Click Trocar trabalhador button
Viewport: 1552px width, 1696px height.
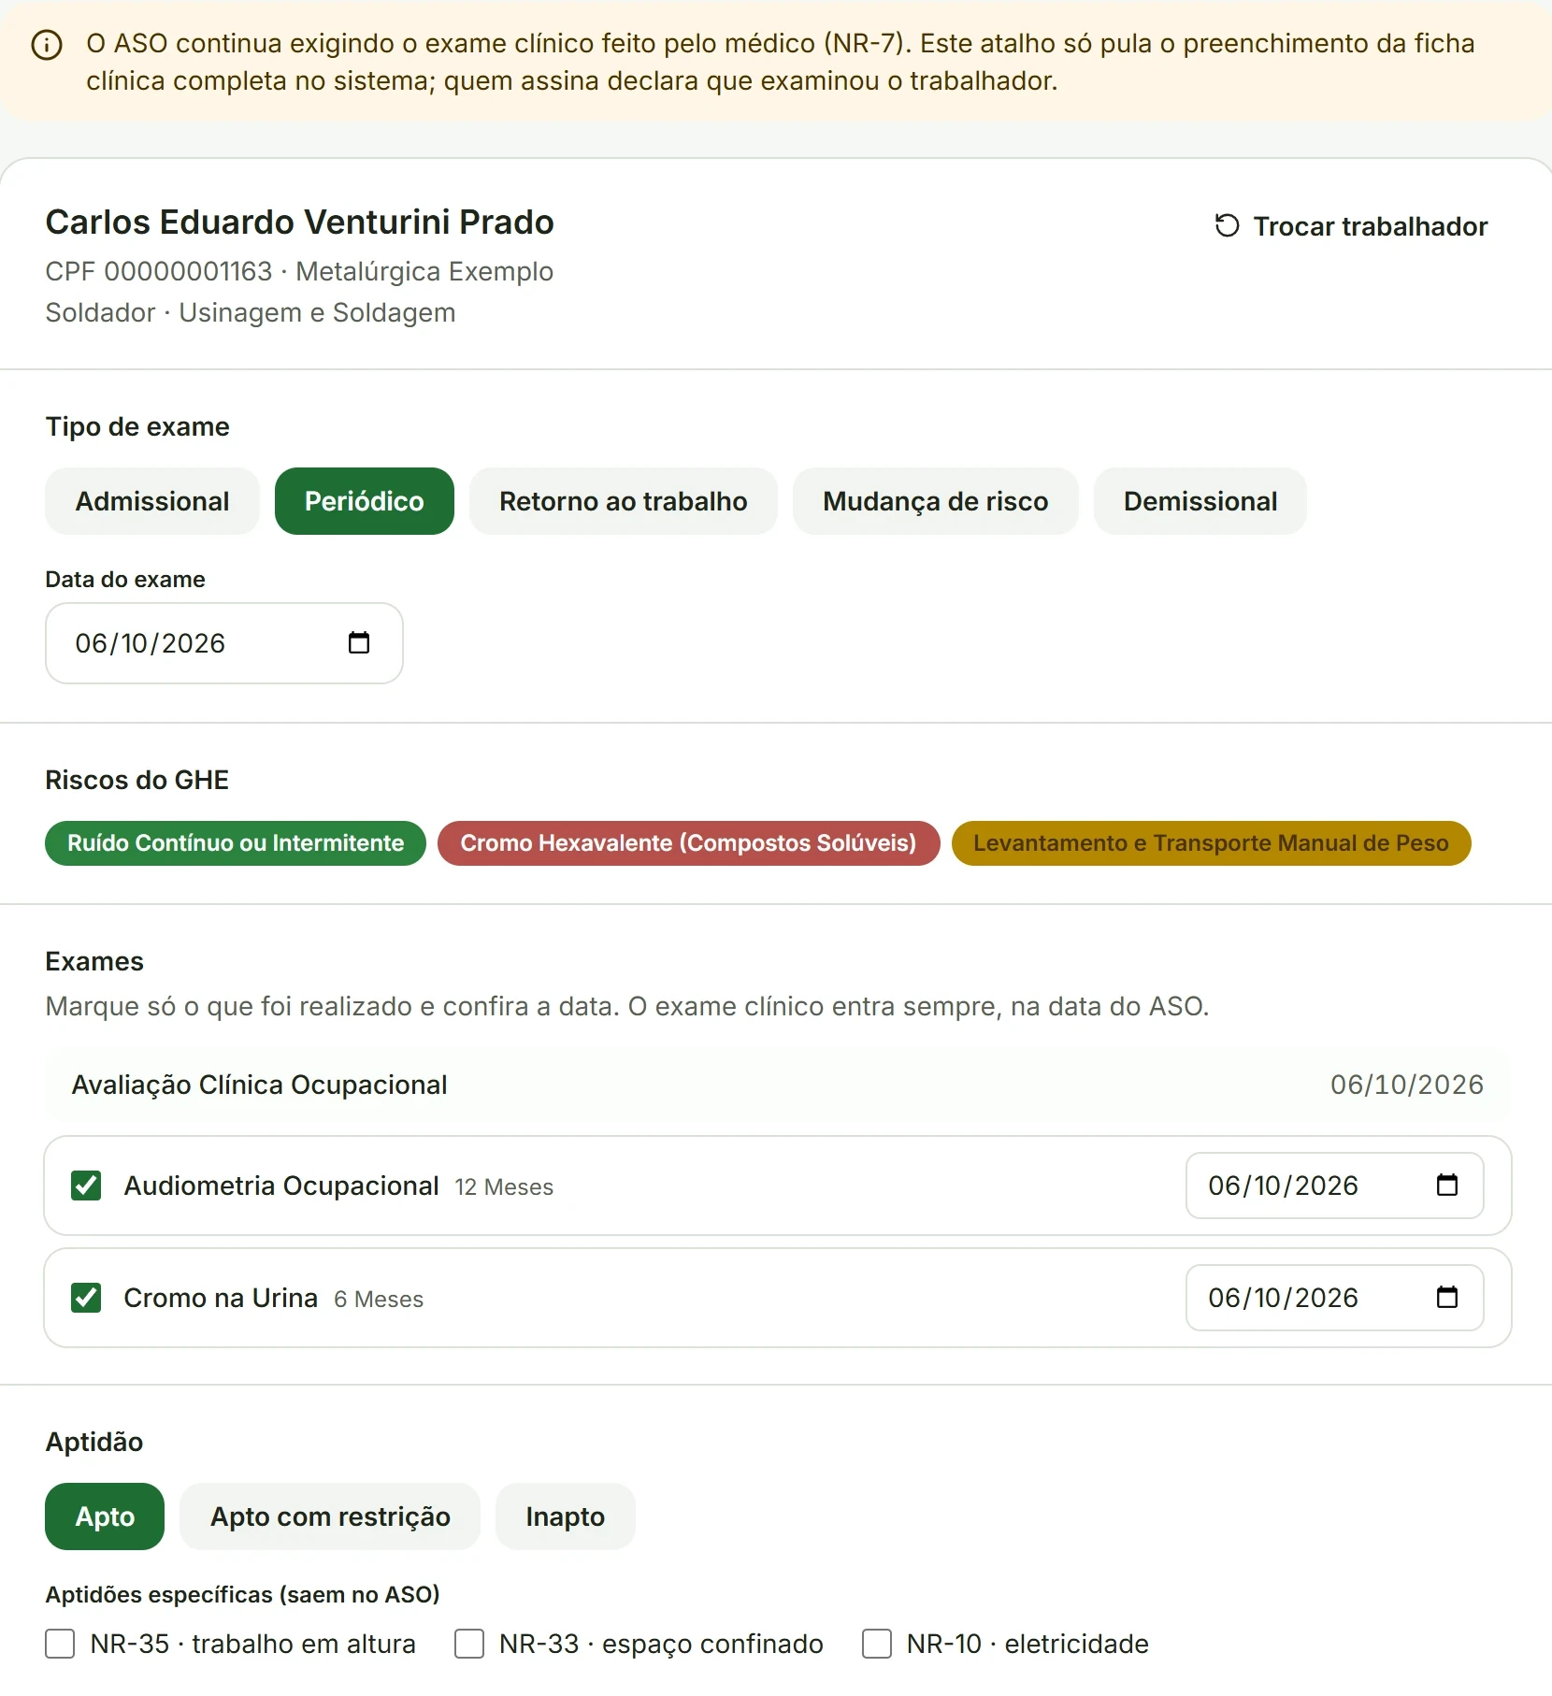[1351, 226]
